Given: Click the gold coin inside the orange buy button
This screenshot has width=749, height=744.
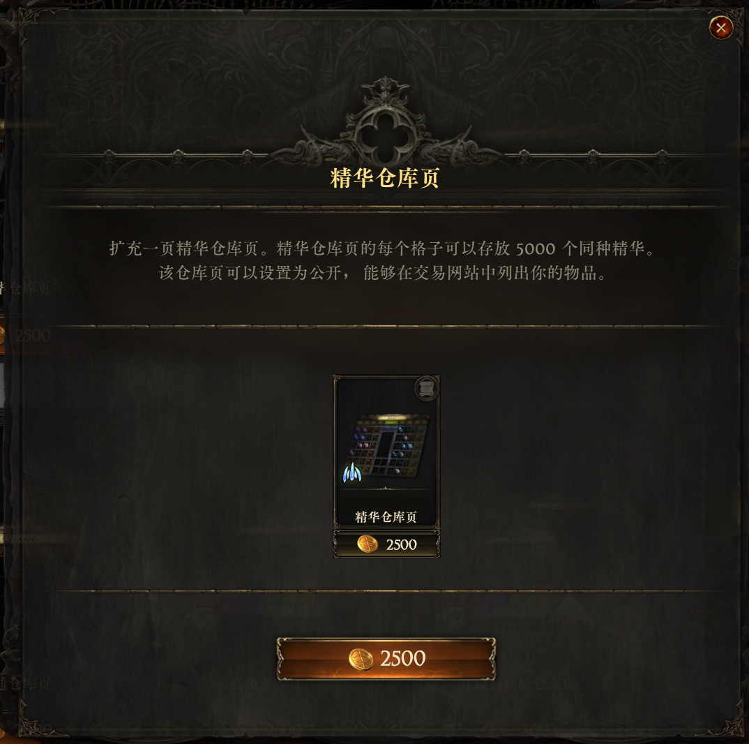Looking at the screenshot, I should pos(361,660).
